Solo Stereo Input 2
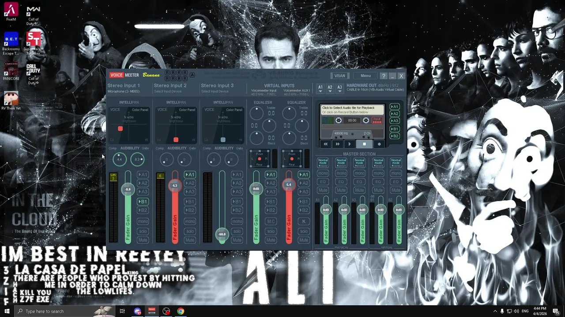This screenshot has width=565, height=317. (190, 231)
